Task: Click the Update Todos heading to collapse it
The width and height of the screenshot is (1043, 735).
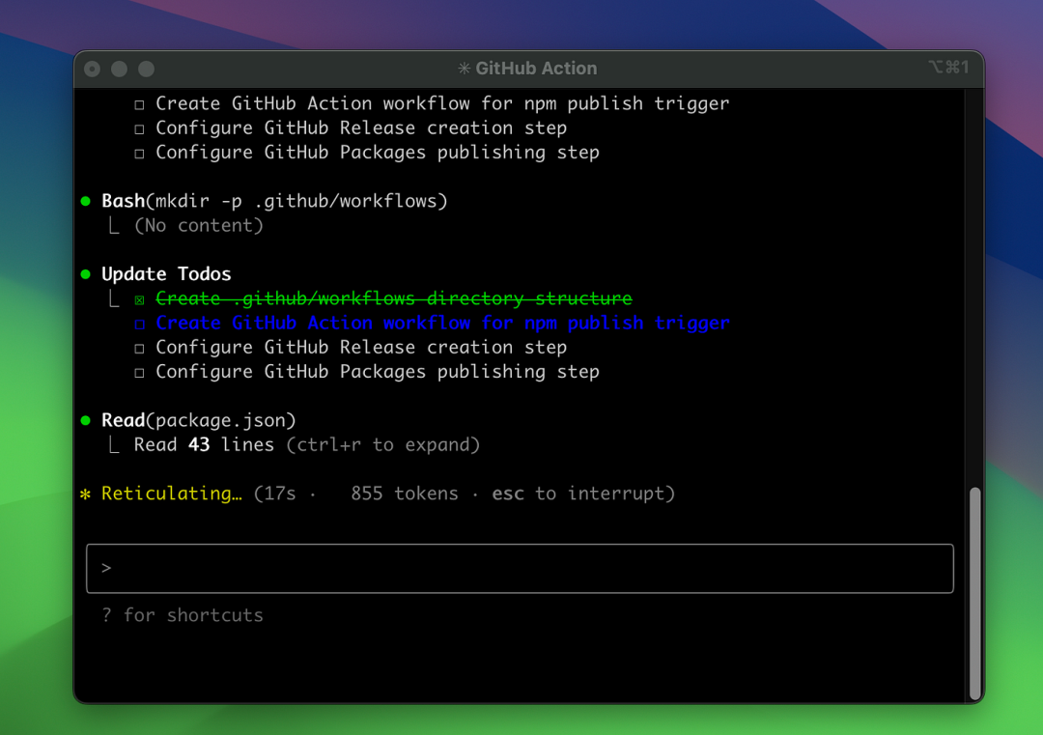Action: (166, 274)
